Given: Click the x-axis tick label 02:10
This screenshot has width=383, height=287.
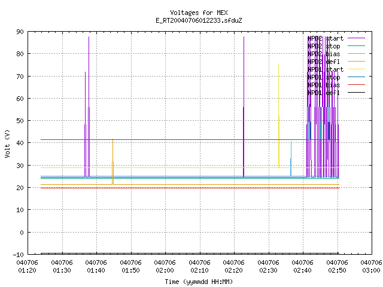Looking at the screenshot, I should (200, 270).
